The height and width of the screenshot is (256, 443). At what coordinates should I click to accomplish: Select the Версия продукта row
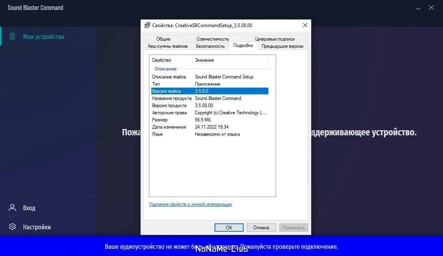point(210,106)
